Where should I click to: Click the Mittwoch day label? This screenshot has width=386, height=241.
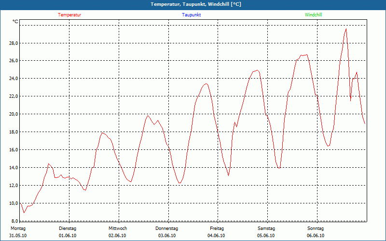tap(118, 228)
